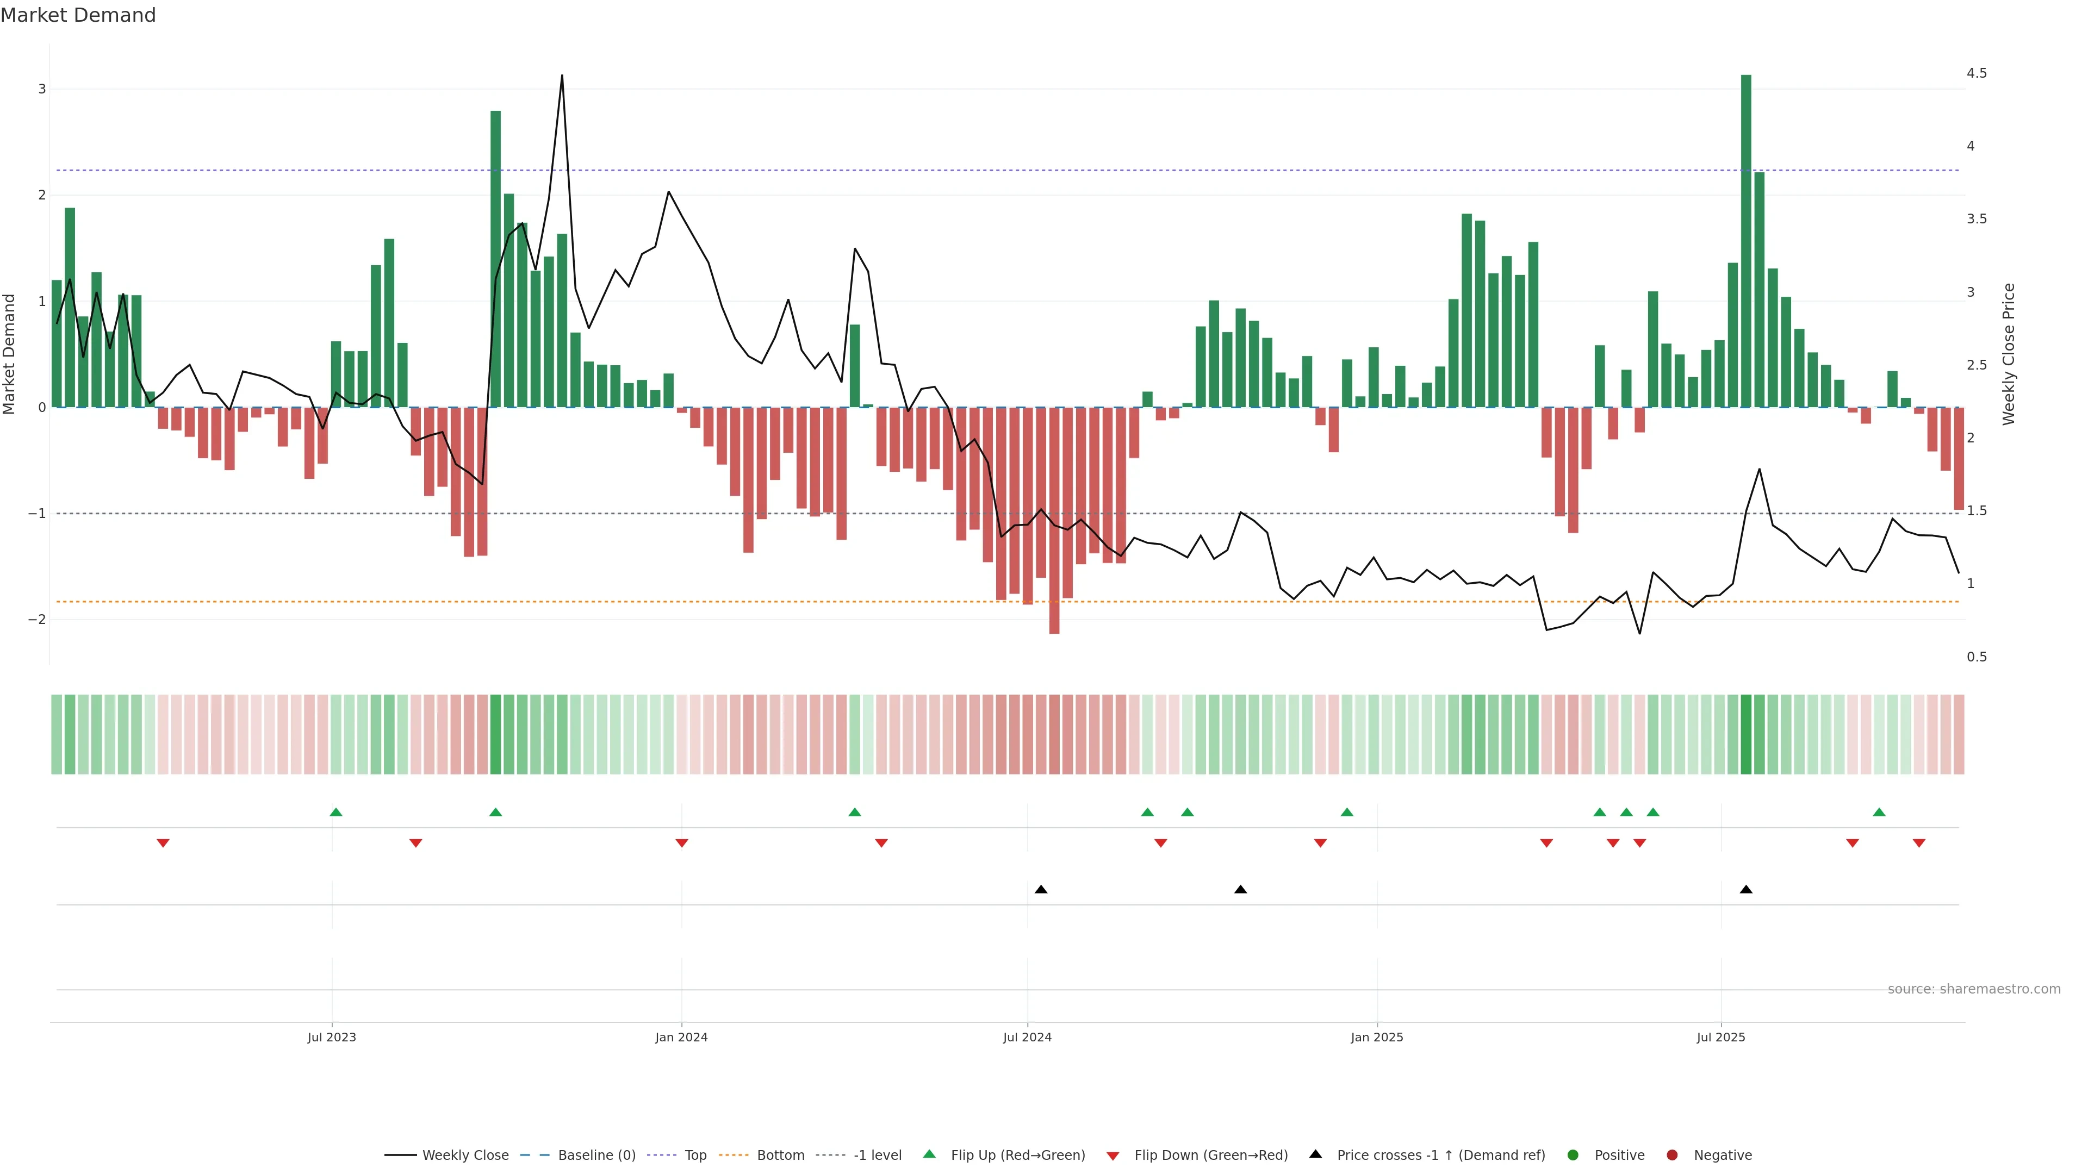This screenshot has width=2088, height=1174.
Task: Click the Bottom legend line marker
Action: point(734,1156)
